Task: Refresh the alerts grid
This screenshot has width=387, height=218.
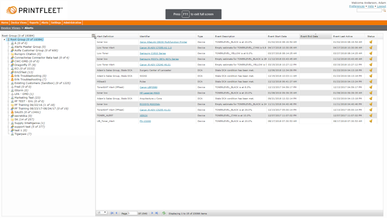Action: point(164,213)
